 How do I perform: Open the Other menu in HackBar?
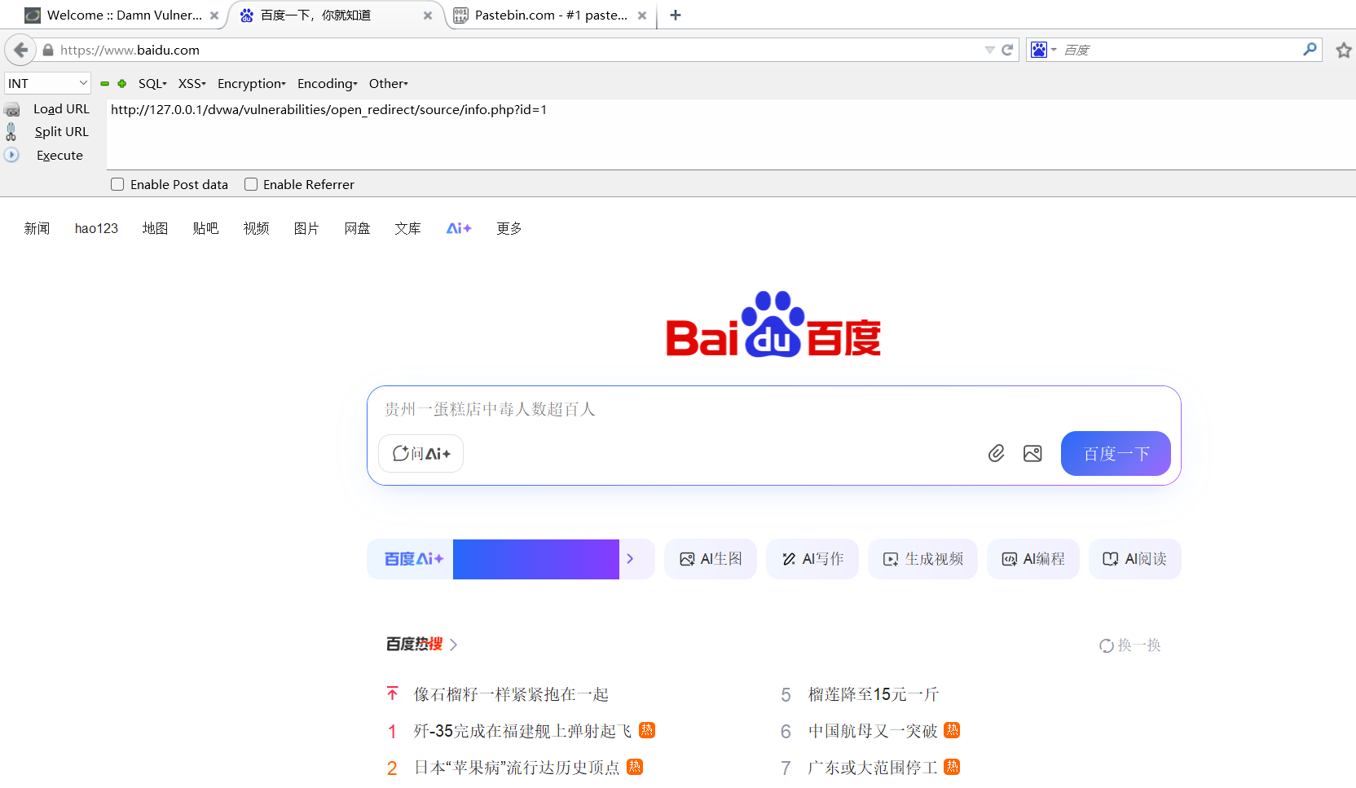(x=389, y=83)
